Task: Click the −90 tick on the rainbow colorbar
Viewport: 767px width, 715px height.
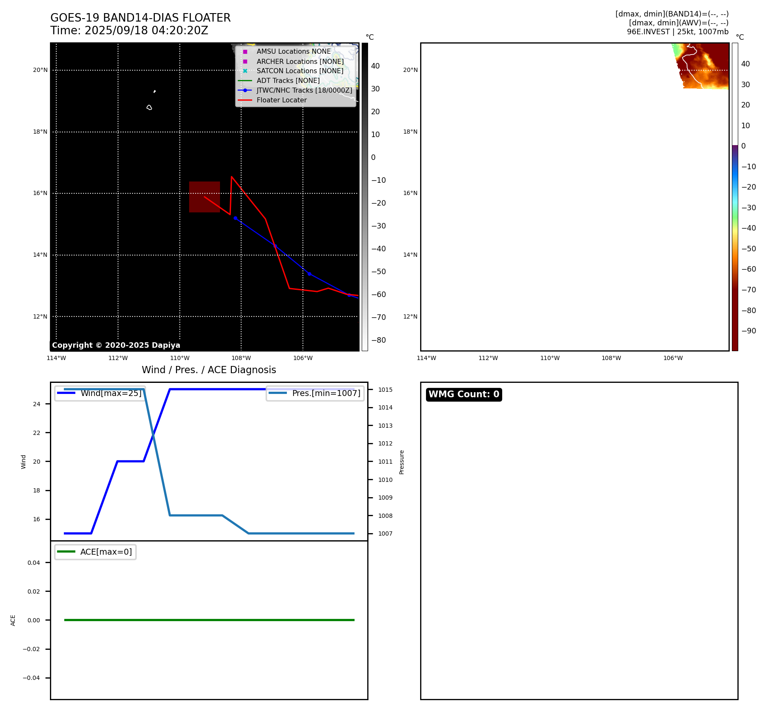Action: point(749,330)
